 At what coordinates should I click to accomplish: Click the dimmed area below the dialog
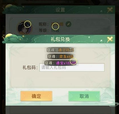(x=60, y=110)
